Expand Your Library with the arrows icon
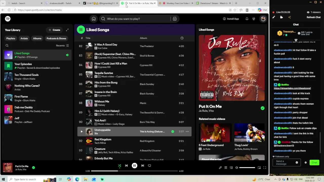The height and width of the screenshot is (182, 324). [x=67, y=30]
